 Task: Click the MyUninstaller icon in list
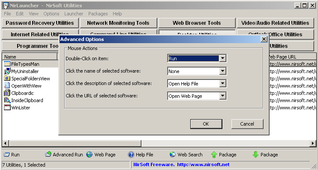tap(7, 71)
